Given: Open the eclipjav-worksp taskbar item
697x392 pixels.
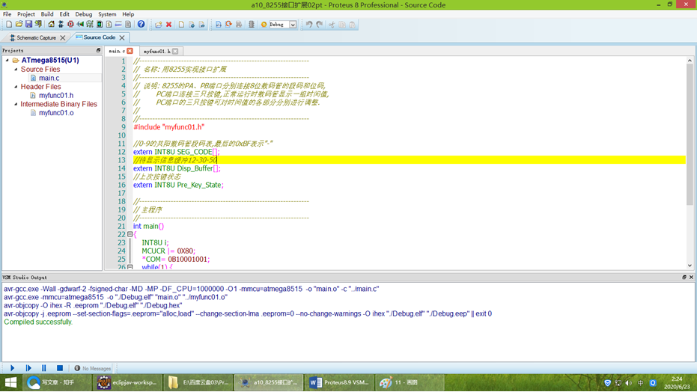Looking at the screenshot, I should pyautogui.click(x=127, y=382).
